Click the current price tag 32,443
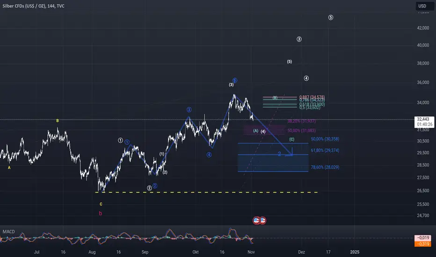Screen dimensions: 436x257 (x=424, y=121)
